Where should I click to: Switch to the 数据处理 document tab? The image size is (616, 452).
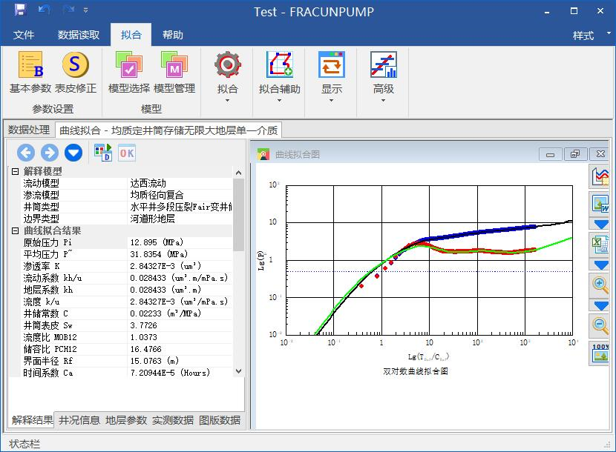29,130
